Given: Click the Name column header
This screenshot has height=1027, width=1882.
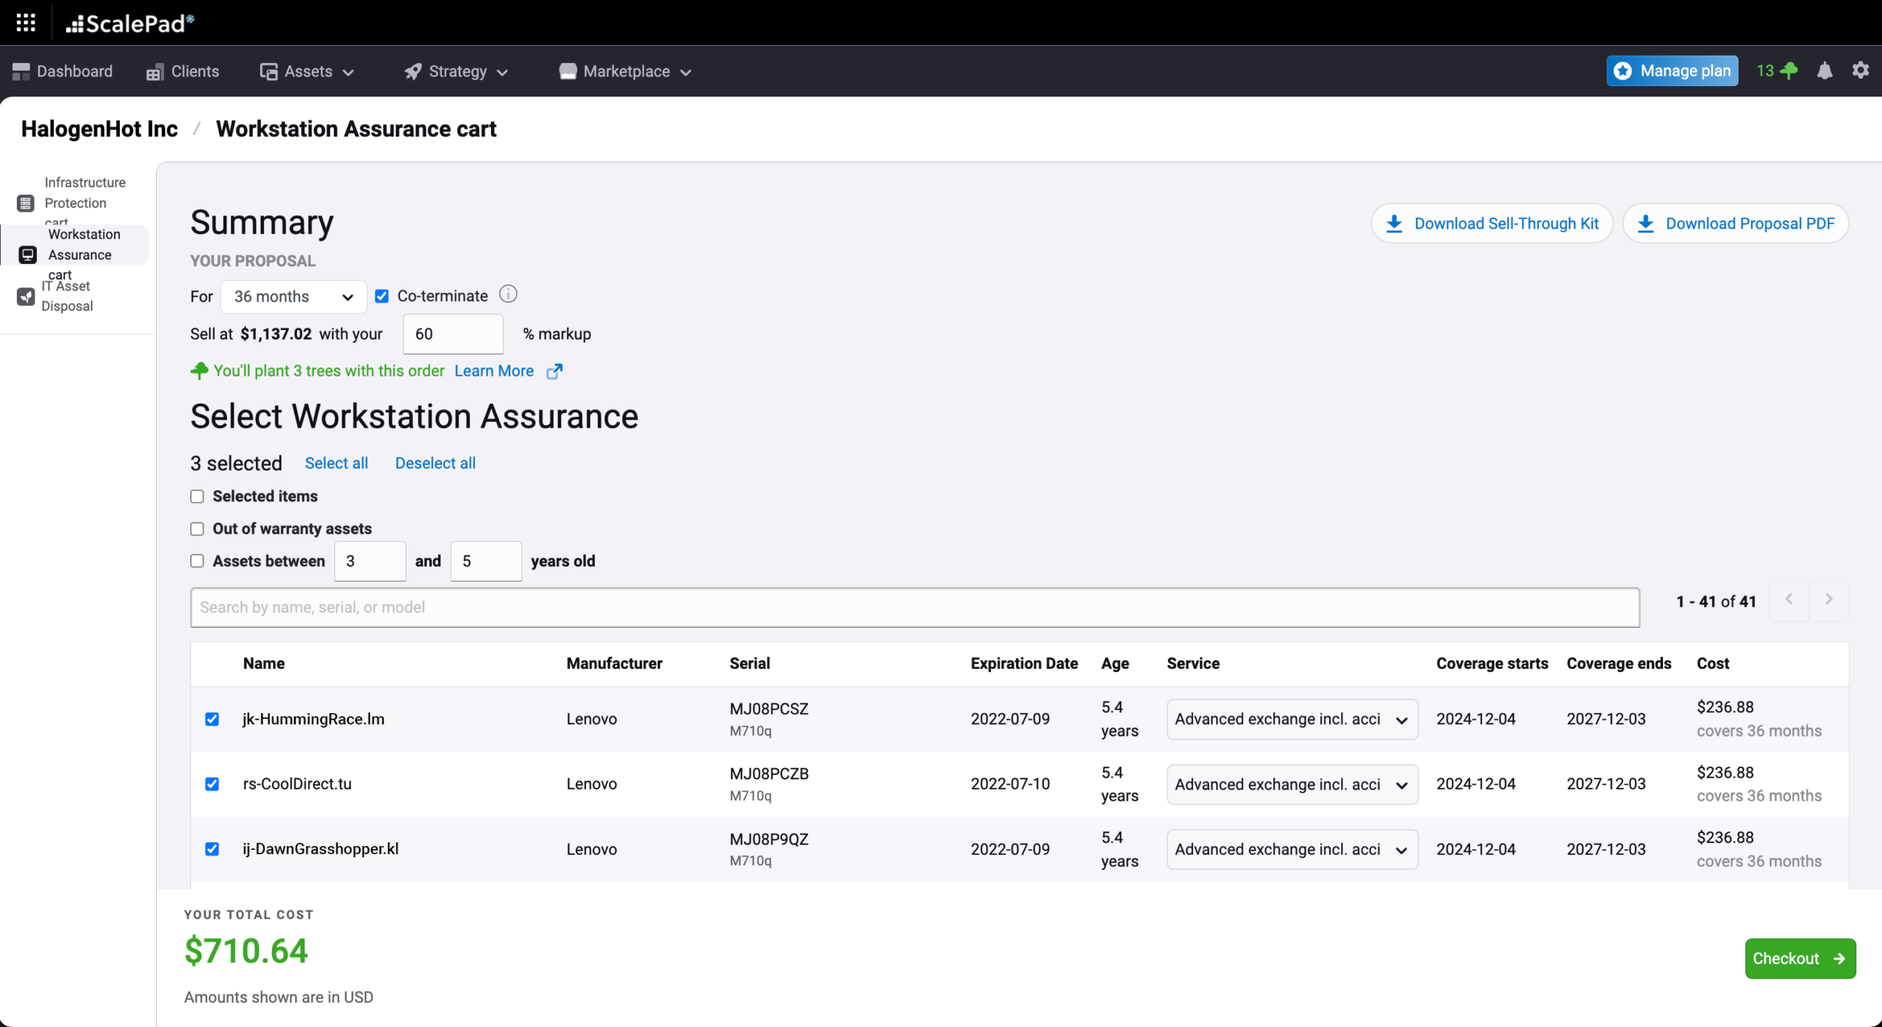Looking at the screenshot, I should (x=264, y=663).
